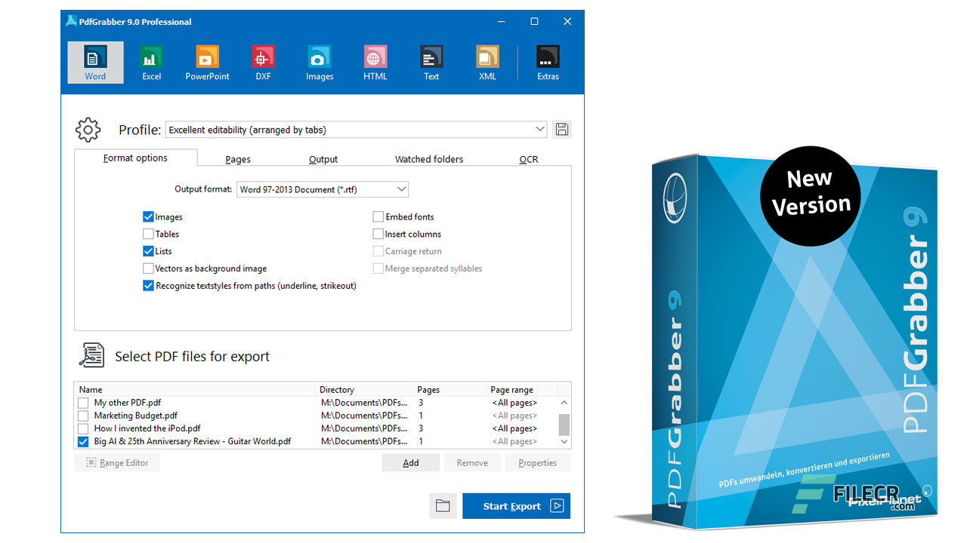Click the Add button
Viewport: 967px width, 543px height.
[x=411, y=463]
